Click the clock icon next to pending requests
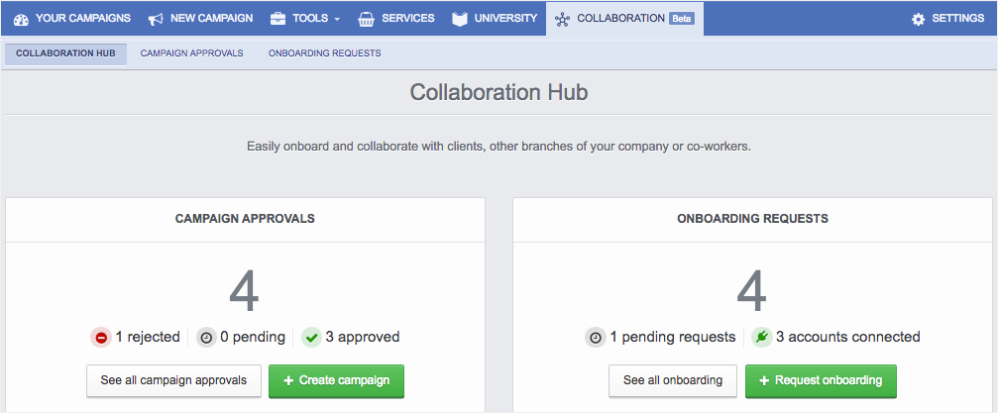Image resolution: width=998 pixels, height=413 pixels. click(596, 338)
